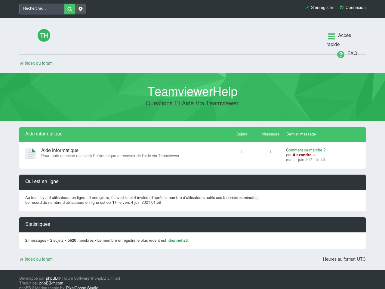
Task: View newest member dionnehz3 profile
Action: 178,240
